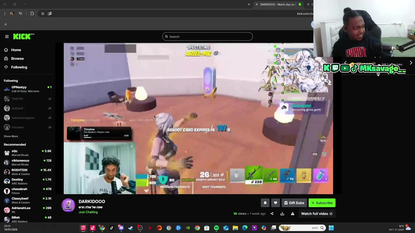Open File Explorer from taskbar
The image size is (415, 233).
click(x=235, y=228)
